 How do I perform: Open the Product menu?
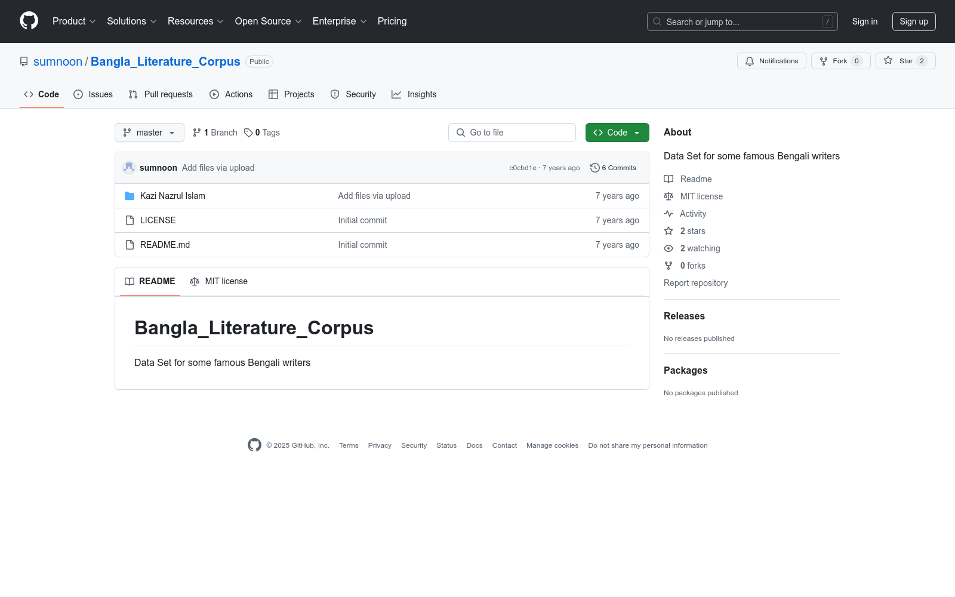[74, 21]
